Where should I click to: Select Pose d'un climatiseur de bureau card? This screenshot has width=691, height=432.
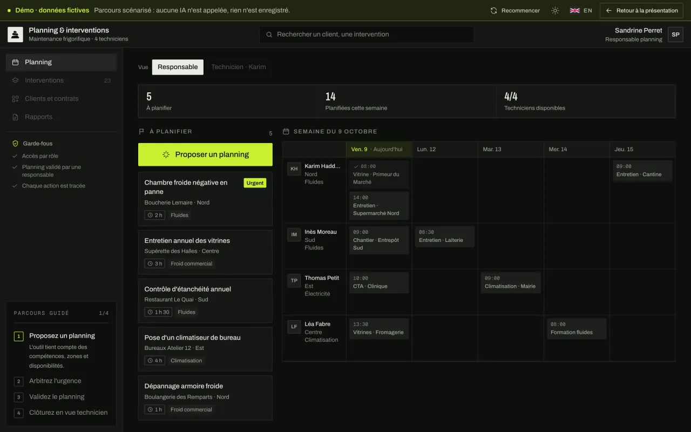point(205,349)
